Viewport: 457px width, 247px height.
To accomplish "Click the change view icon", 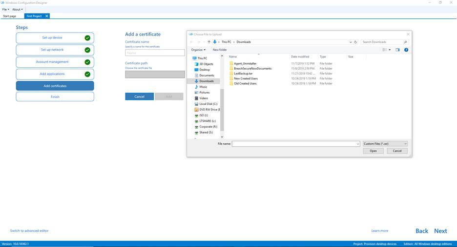I will pos(385,50).
